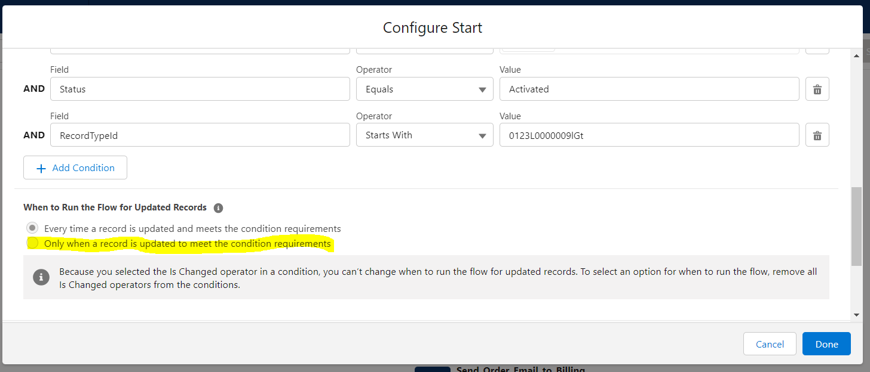Select 'Only when a record is updated' option
The width and height of the screenshot is (870, 372).
33,243
